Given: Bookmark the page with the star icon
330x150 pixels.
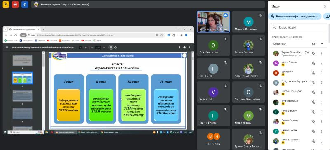Looking at the screenshot, I should (x=162, y=35).
